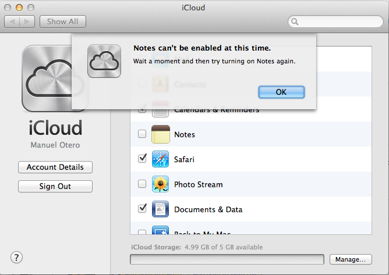Open help with the question mark button

[x=16, y=257]
